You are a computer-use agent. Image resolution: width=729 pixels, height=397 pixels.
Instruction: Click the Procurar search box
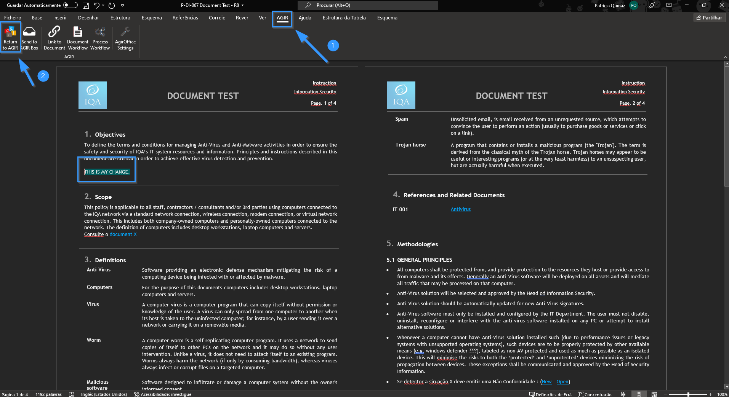(368, 5)
